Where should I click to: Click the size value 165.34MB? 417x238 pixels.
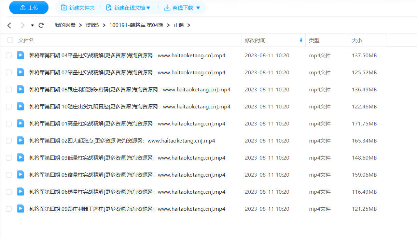pyautogui.click(x=364, y=140)
